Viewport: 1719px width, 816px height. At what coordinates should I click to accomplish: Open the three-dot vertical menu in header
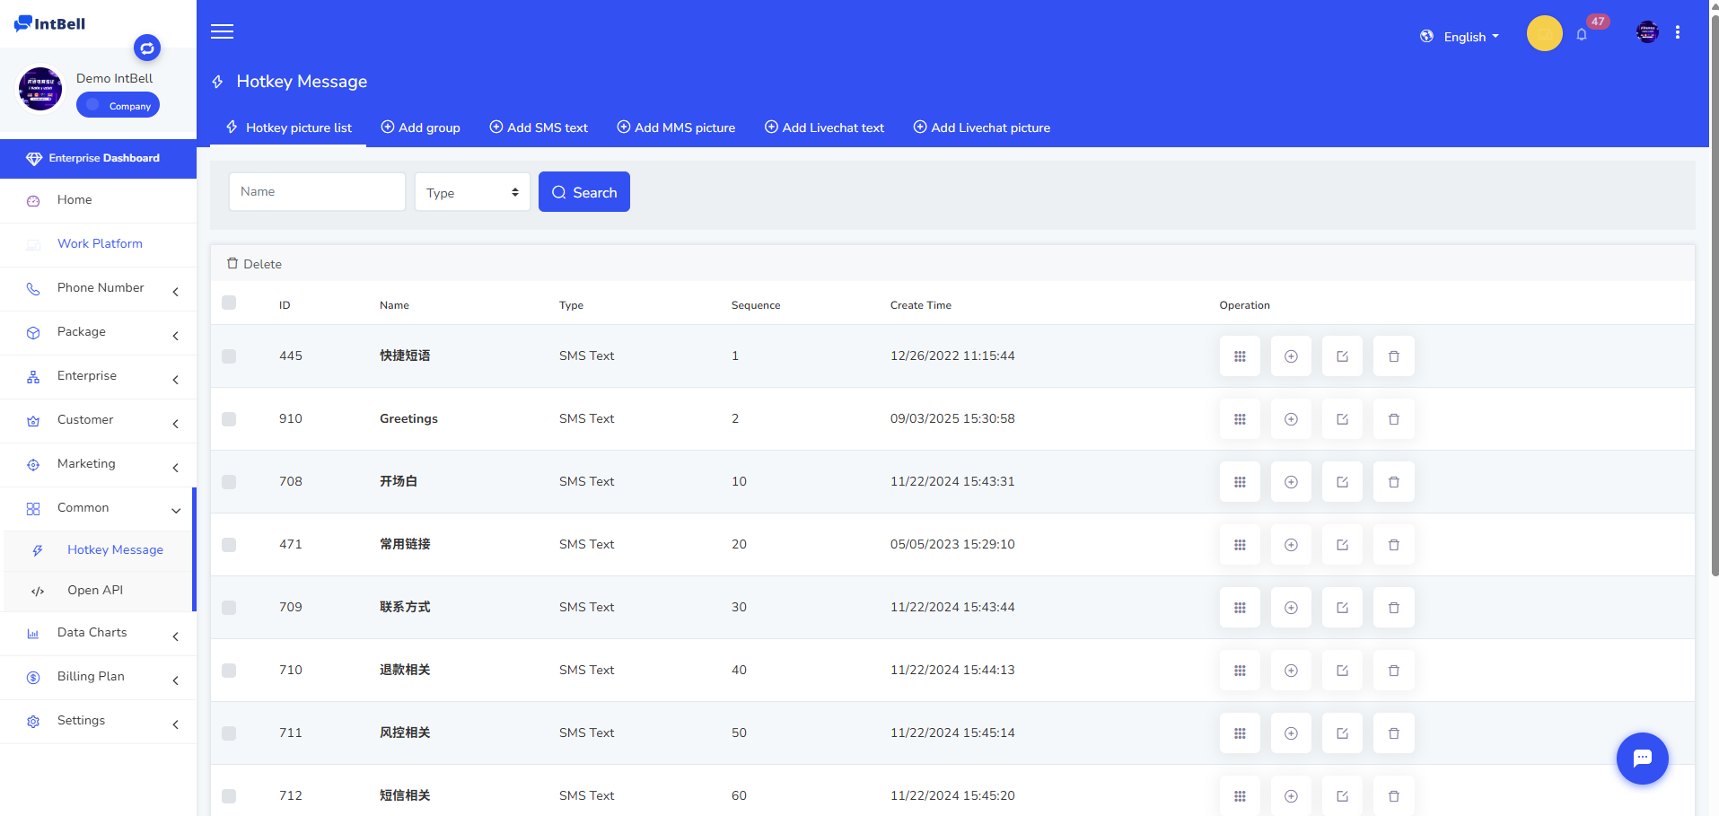(x=1677, y=32)
